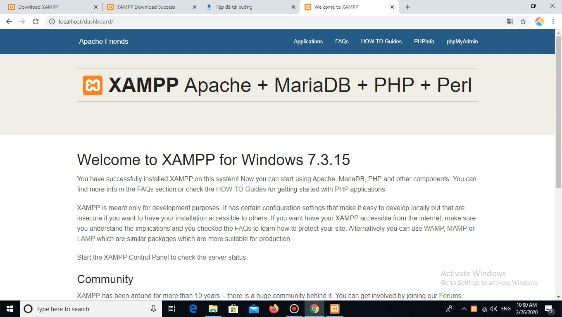The image size is (562, 317).
Task: Go back with the browser arrow
Action: (x=9, y=21)
